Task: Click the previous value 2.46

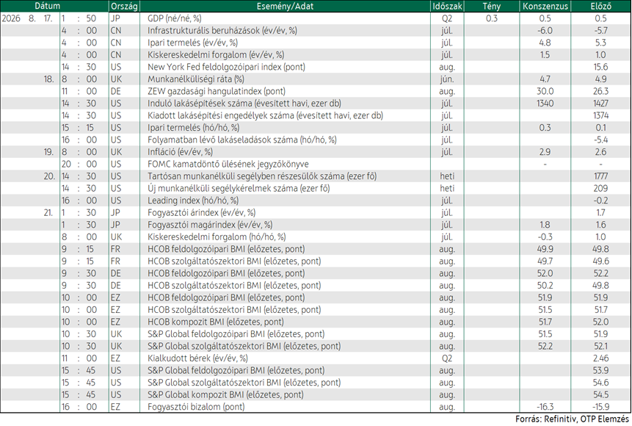Action: [600, 358]
